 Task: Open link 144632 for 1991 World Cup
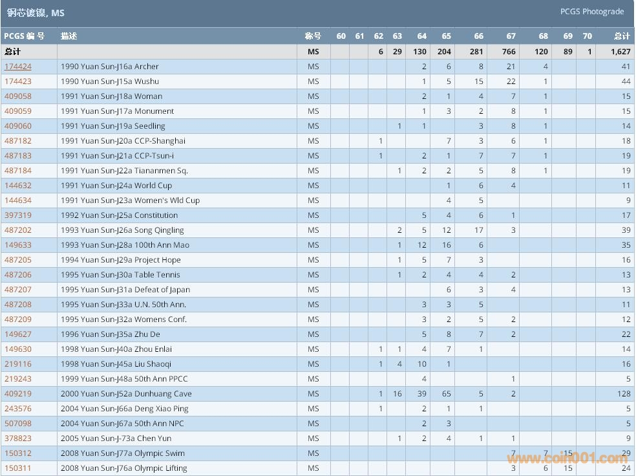18,186
